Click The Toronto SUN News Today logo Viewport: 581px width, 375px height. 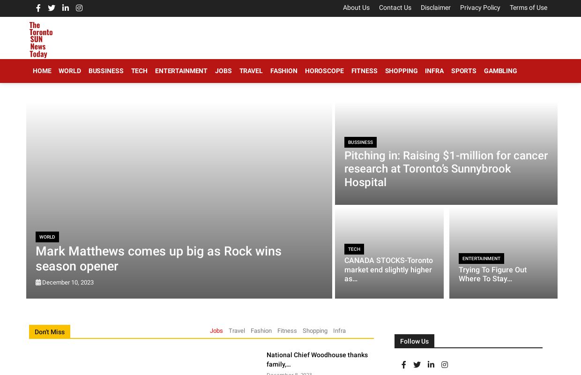[x=41, y=40]
